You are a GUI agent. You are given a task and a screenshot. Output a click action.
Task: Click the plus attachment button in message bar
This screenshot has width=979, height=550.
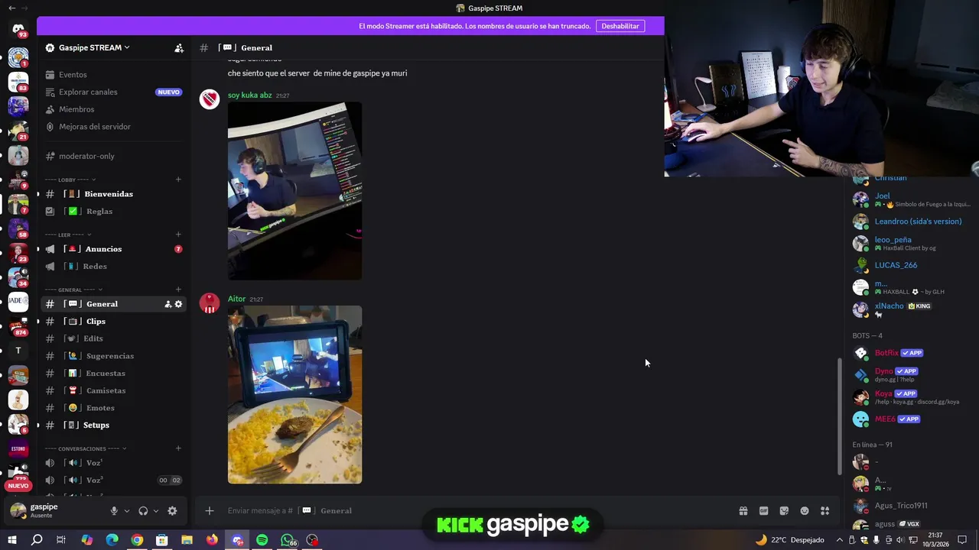210,511
